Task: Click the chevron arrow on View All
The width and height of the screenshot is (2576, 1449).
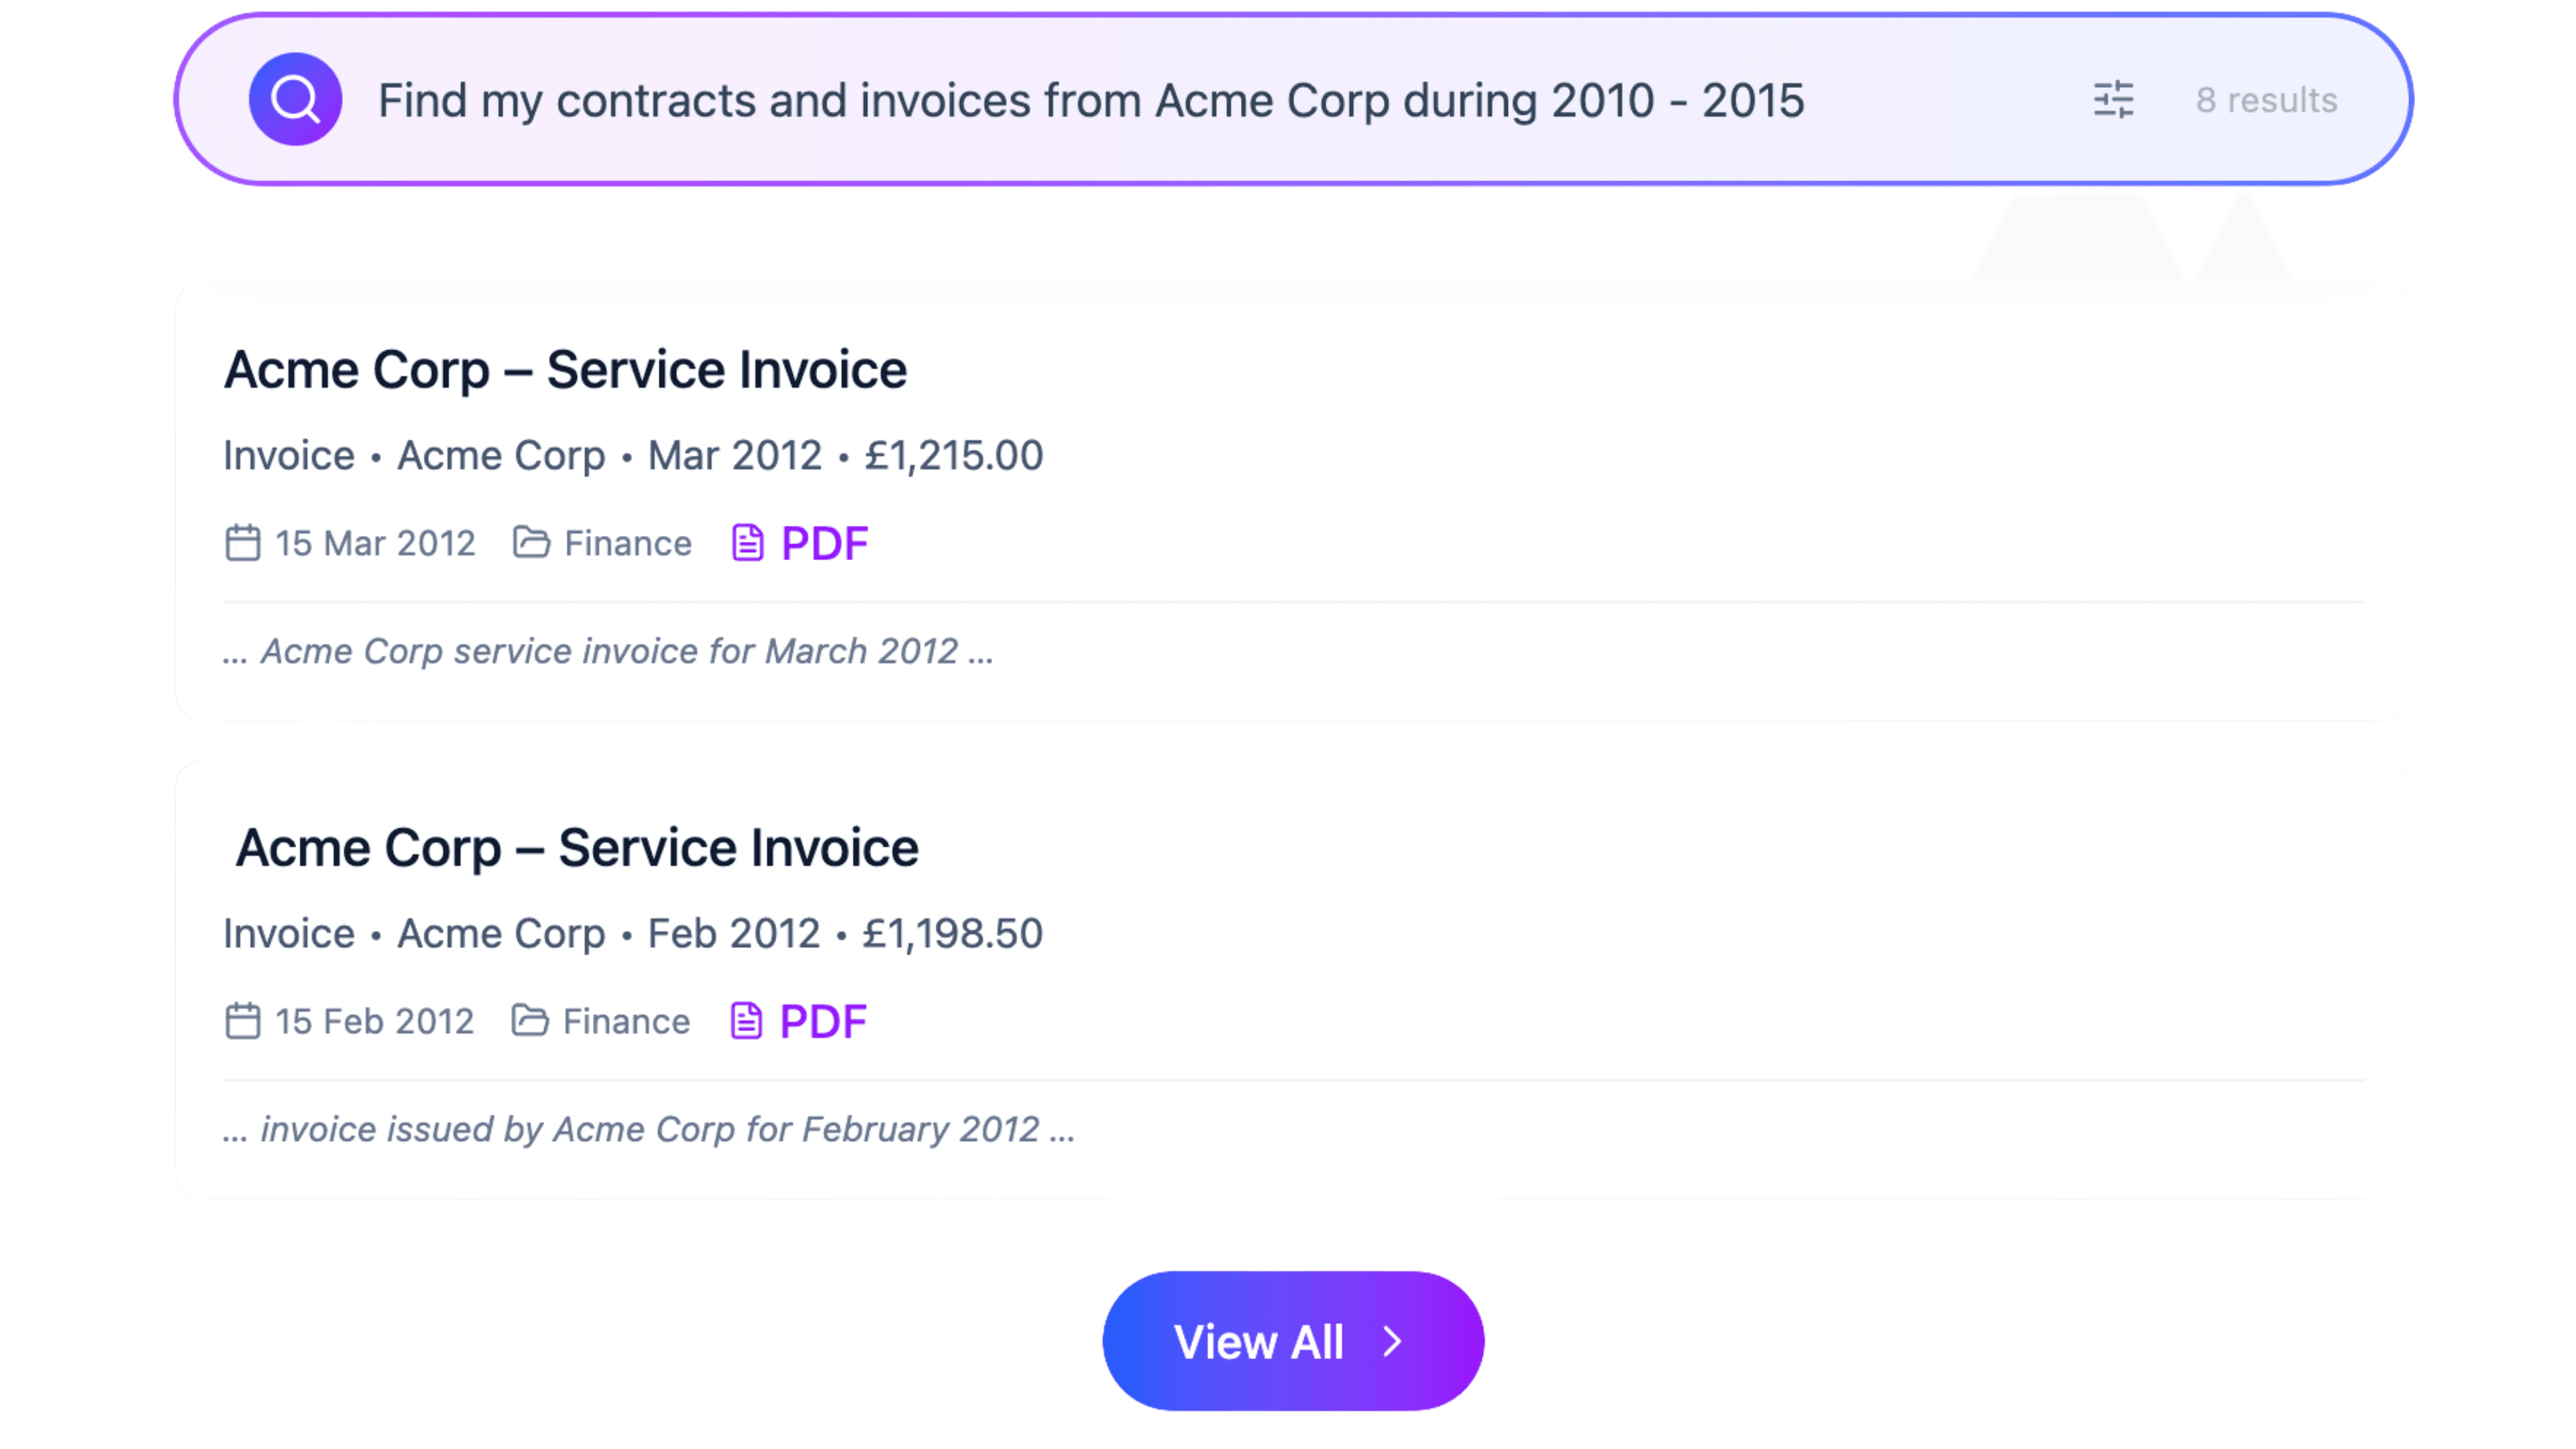Action: pos(1393,1341)
